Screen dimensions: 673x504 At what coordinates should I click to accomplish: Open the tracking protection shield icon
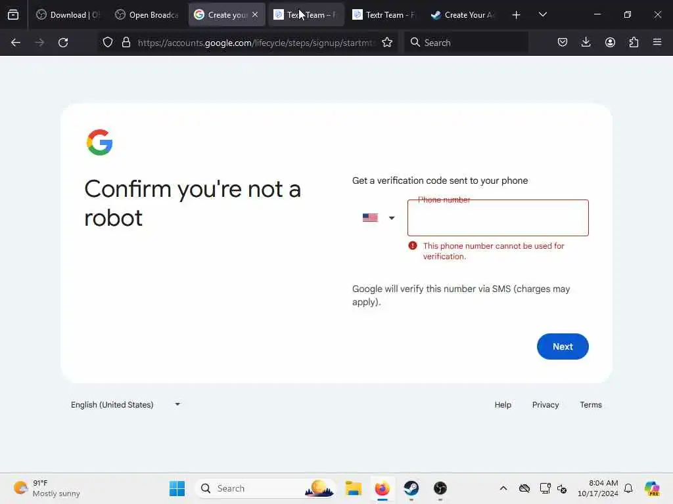pos(108,42)
